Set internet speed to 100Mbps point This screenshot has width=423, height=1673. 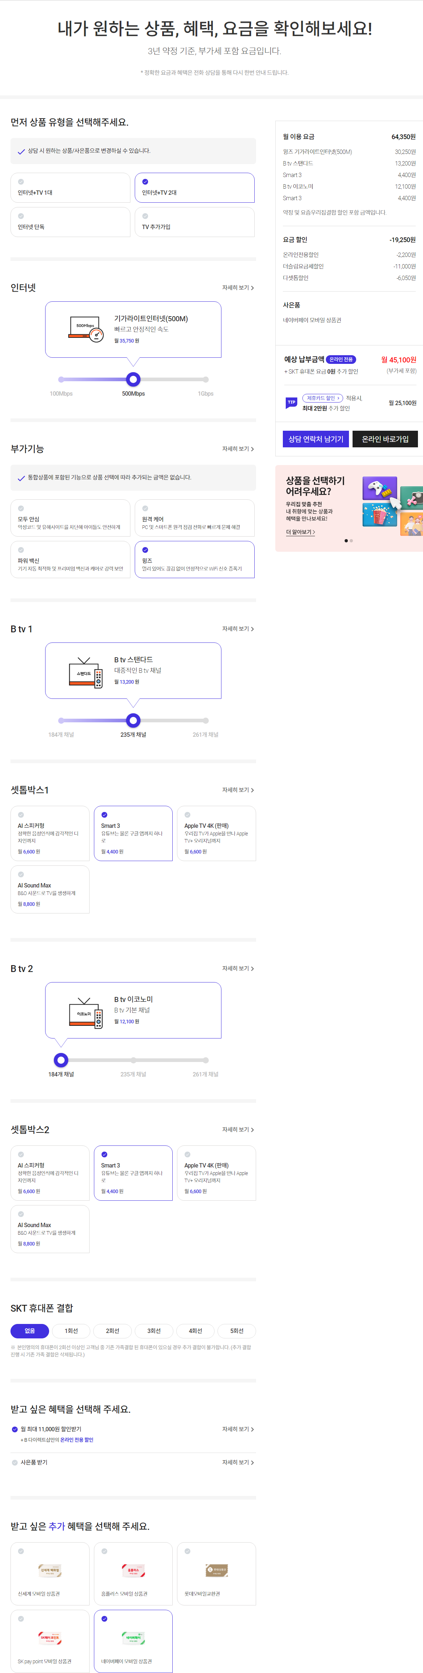pyautogui.click(x=61, y=379)
